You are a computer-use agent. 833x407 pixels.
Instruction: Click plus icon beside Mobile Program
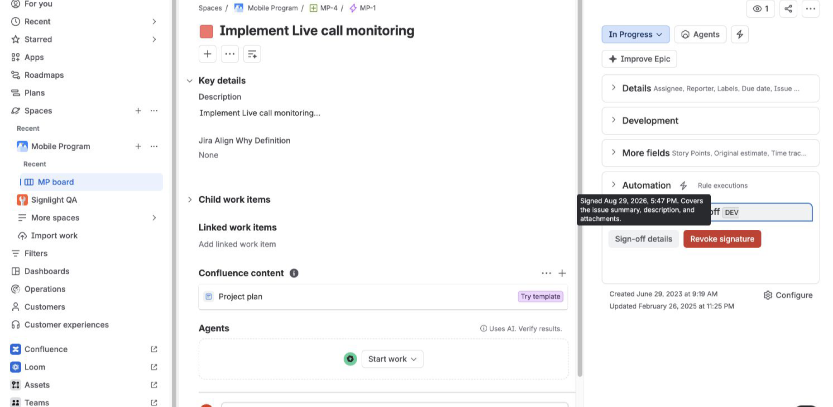click(x=138, y=147)
